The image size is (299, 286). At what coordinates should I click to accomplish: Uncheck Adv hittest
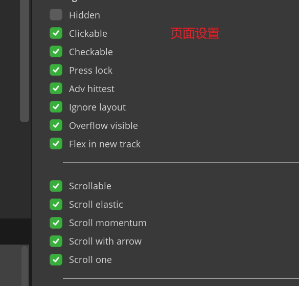56,88
